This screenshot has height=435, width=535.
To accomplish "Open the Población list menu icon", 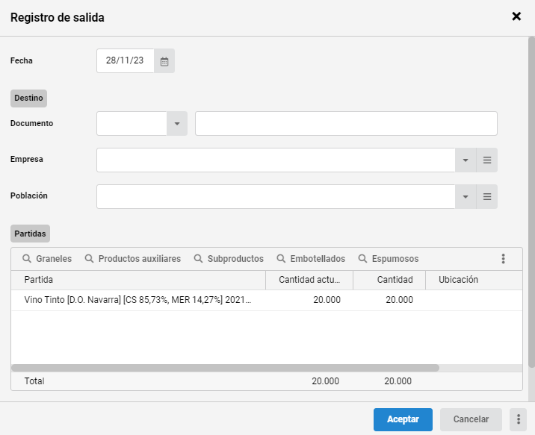I will click(487, 196).
